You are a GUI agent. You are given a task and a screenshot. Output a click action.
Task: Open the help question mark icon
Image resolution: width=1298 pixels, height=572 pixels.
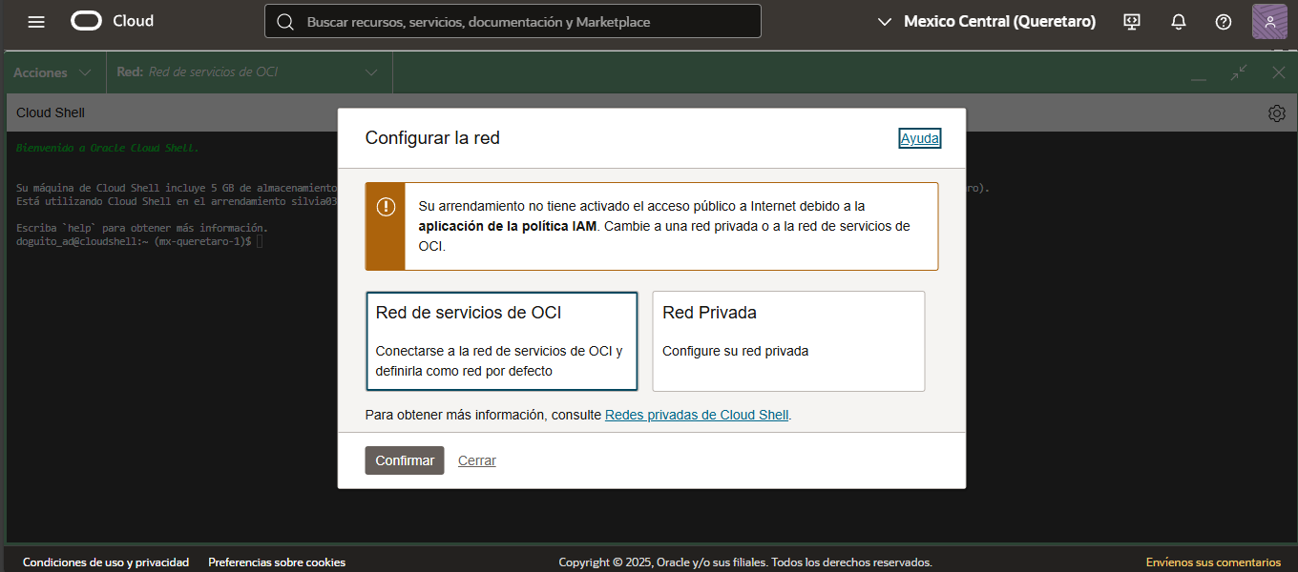1223,21
